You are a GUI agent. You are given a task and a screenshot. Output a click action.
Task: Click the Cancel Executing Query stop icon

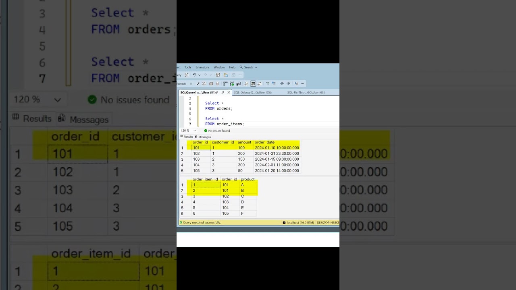[191, 84]
